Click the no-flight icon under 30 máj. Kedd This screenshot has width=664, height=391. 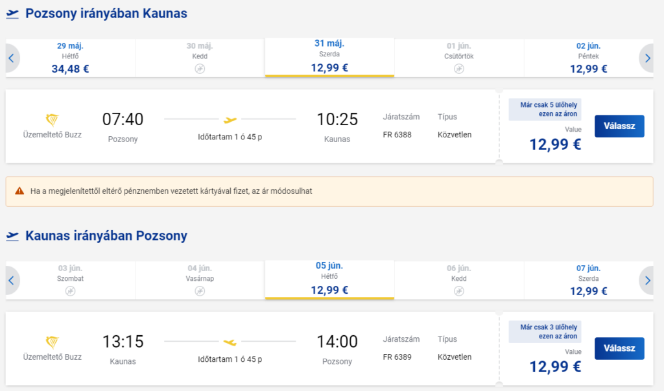click(x=200, y=69)
